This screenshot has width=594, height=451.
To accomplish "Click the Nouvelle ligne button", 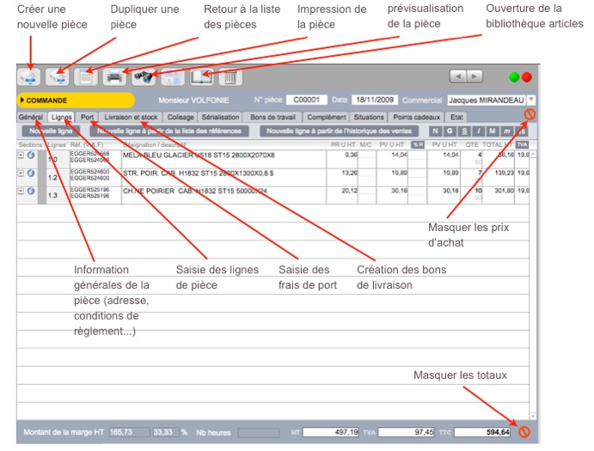I will pyautogui.click(x=51, y=131).
